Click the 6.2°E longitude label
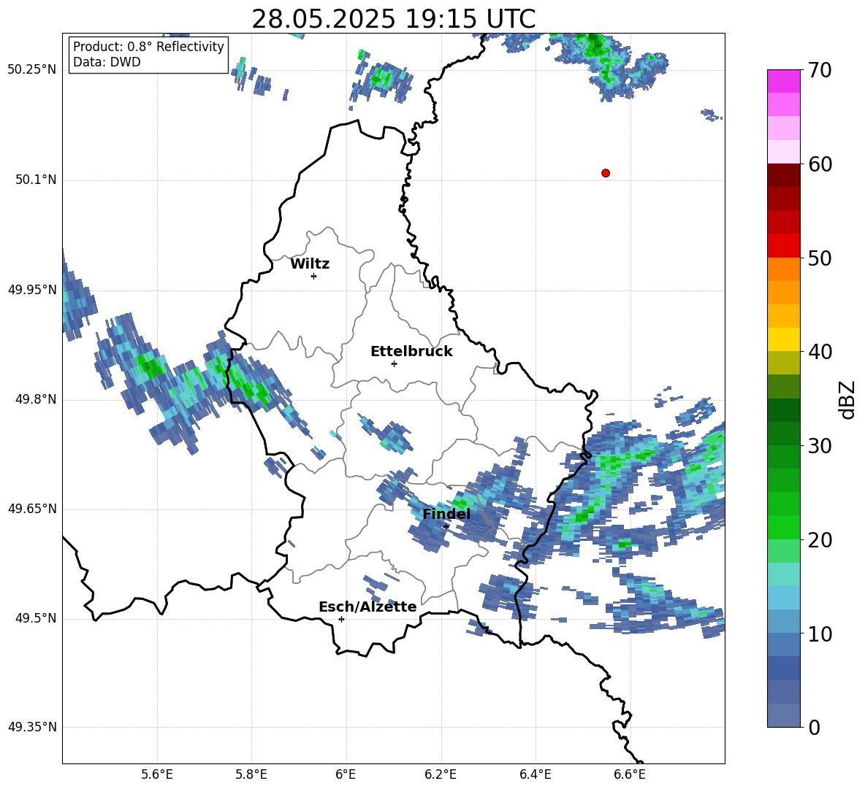 441,774
